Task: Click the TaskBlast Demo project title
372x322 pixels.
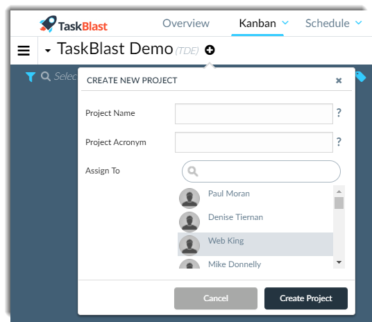Action: pos(115,49)
